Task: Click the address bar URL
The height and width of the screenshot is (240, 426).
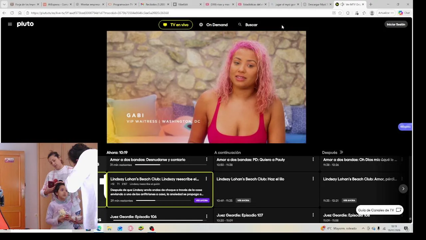Action: (x=100, y=13)
